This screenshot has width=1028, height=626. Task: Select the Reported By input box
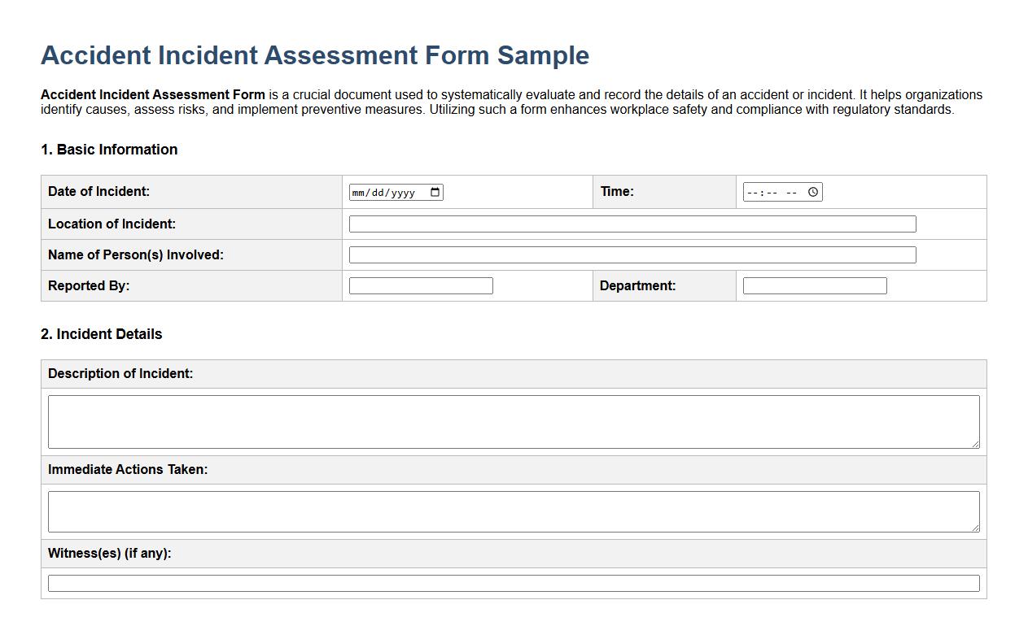click(421, 285)
